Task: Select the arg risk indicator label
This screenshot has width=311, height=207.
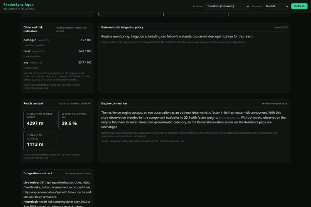Action: tap(25, 62)
